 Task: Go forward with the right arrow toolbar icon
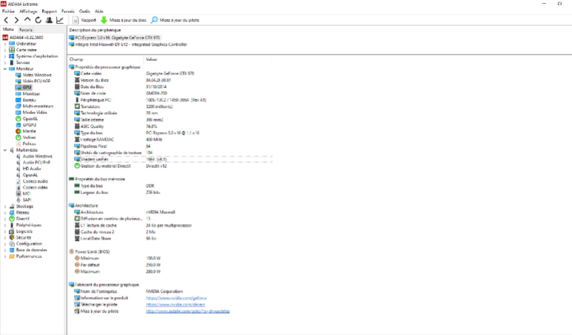[x=17, y=20]
